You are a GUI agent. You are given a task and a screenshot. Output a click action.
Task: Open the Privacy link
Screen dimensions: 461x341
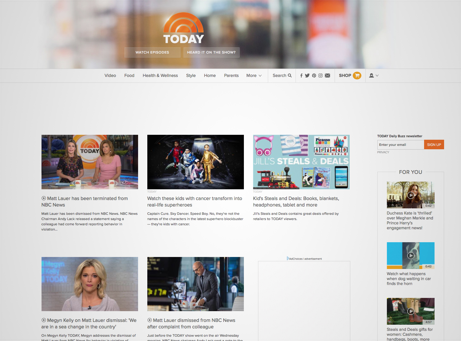pyautogui.click(x=383, y=152)
